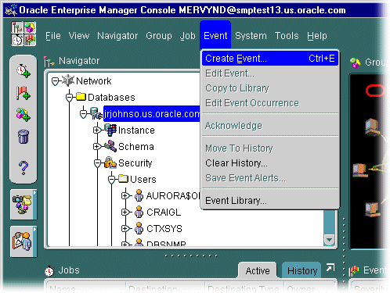Click the jrjohnso database icon in the tree
The height and width of the screenshot is (293, 390).
pyautogui.click(x=96, y=113)
